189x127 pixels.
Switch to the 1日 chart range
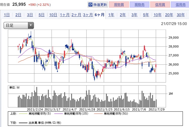pyautogui.click(x=7, y=15)
